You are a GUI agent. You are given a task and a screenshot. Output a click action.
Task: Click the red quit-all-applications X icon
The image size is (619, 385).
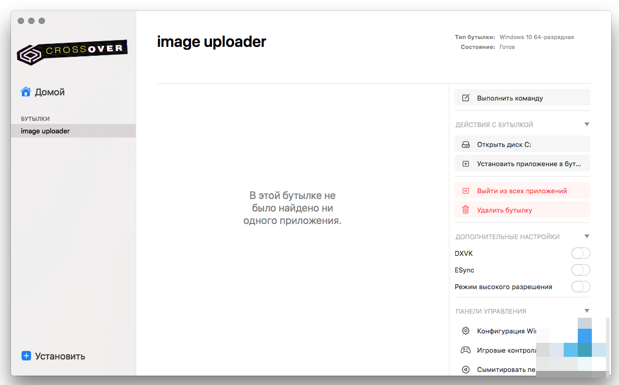point(466,191)
